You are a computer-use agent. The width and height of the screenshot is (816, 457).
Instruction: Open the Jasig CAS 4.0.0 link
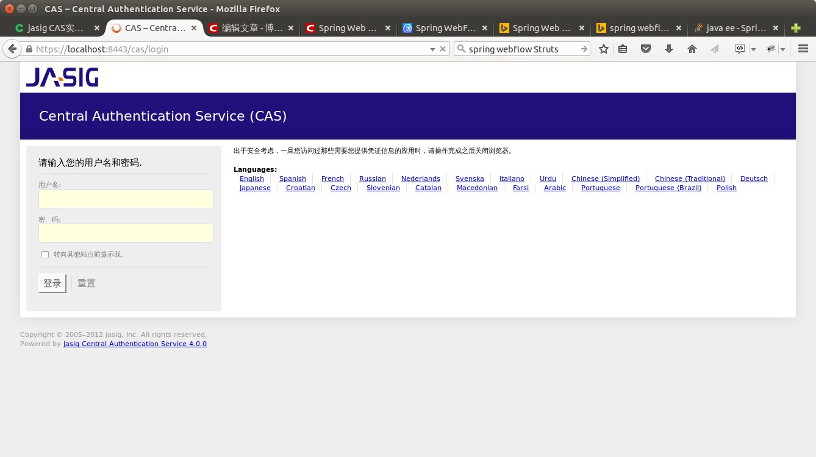tap(135, 344)
